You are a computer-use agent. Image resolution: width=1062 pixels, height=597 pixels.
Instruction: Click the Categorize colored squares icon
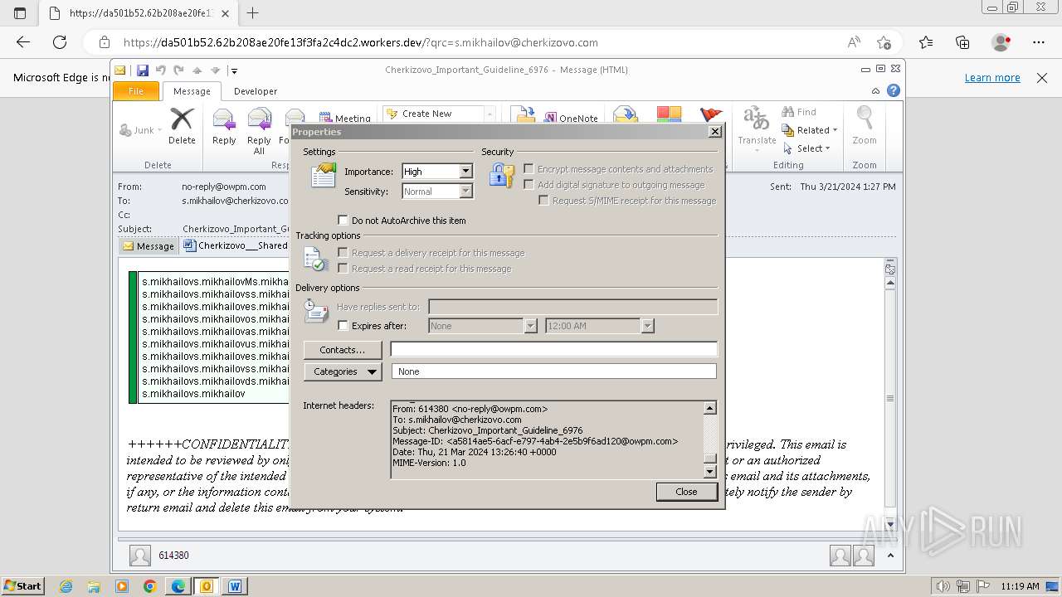[x=669, y=114]
